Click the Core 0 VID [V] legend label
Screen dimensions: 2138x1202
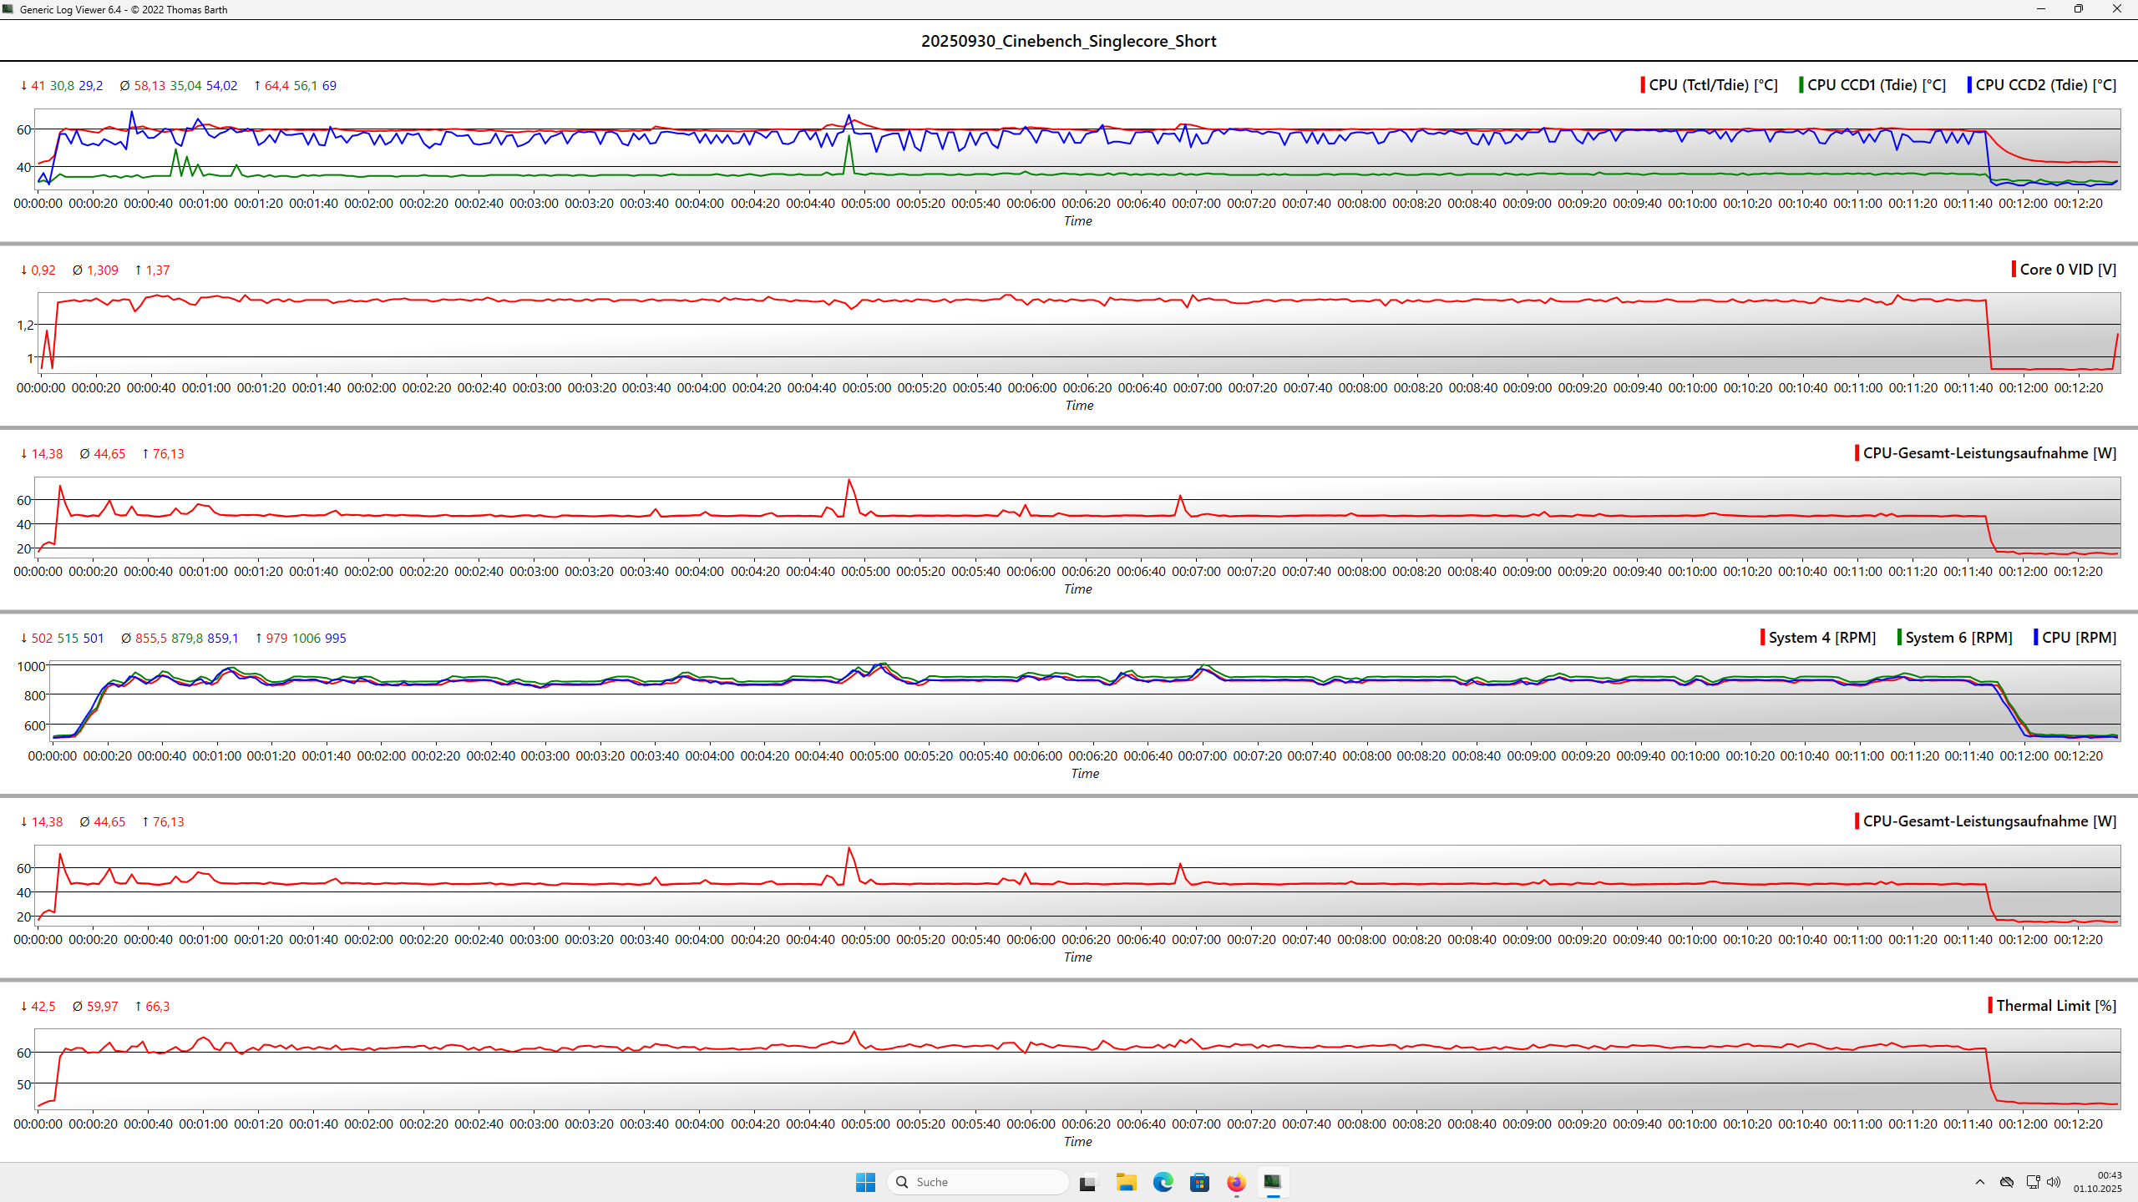pos(2068,270)
